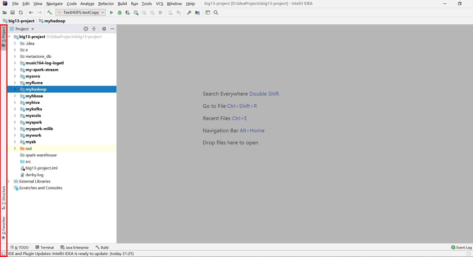This screenshot has width=473, height=257.
Task: Open the 7: Structure side tab
Action: click(4, 198)
